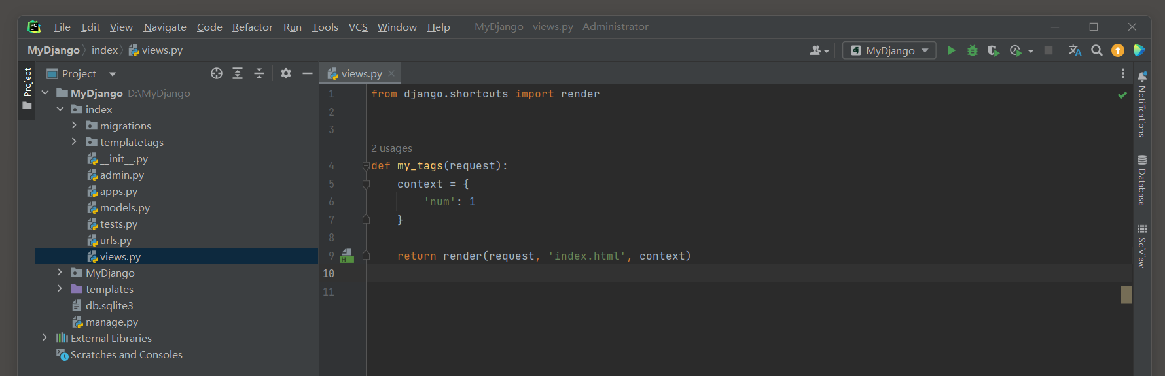
Task: Click the disabled Stop button
Action: pos(1048,50)
